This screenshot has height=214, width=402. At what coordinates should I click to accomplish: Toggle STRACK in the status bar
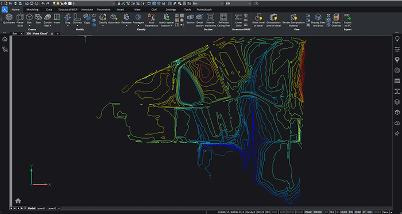[318, 212]
